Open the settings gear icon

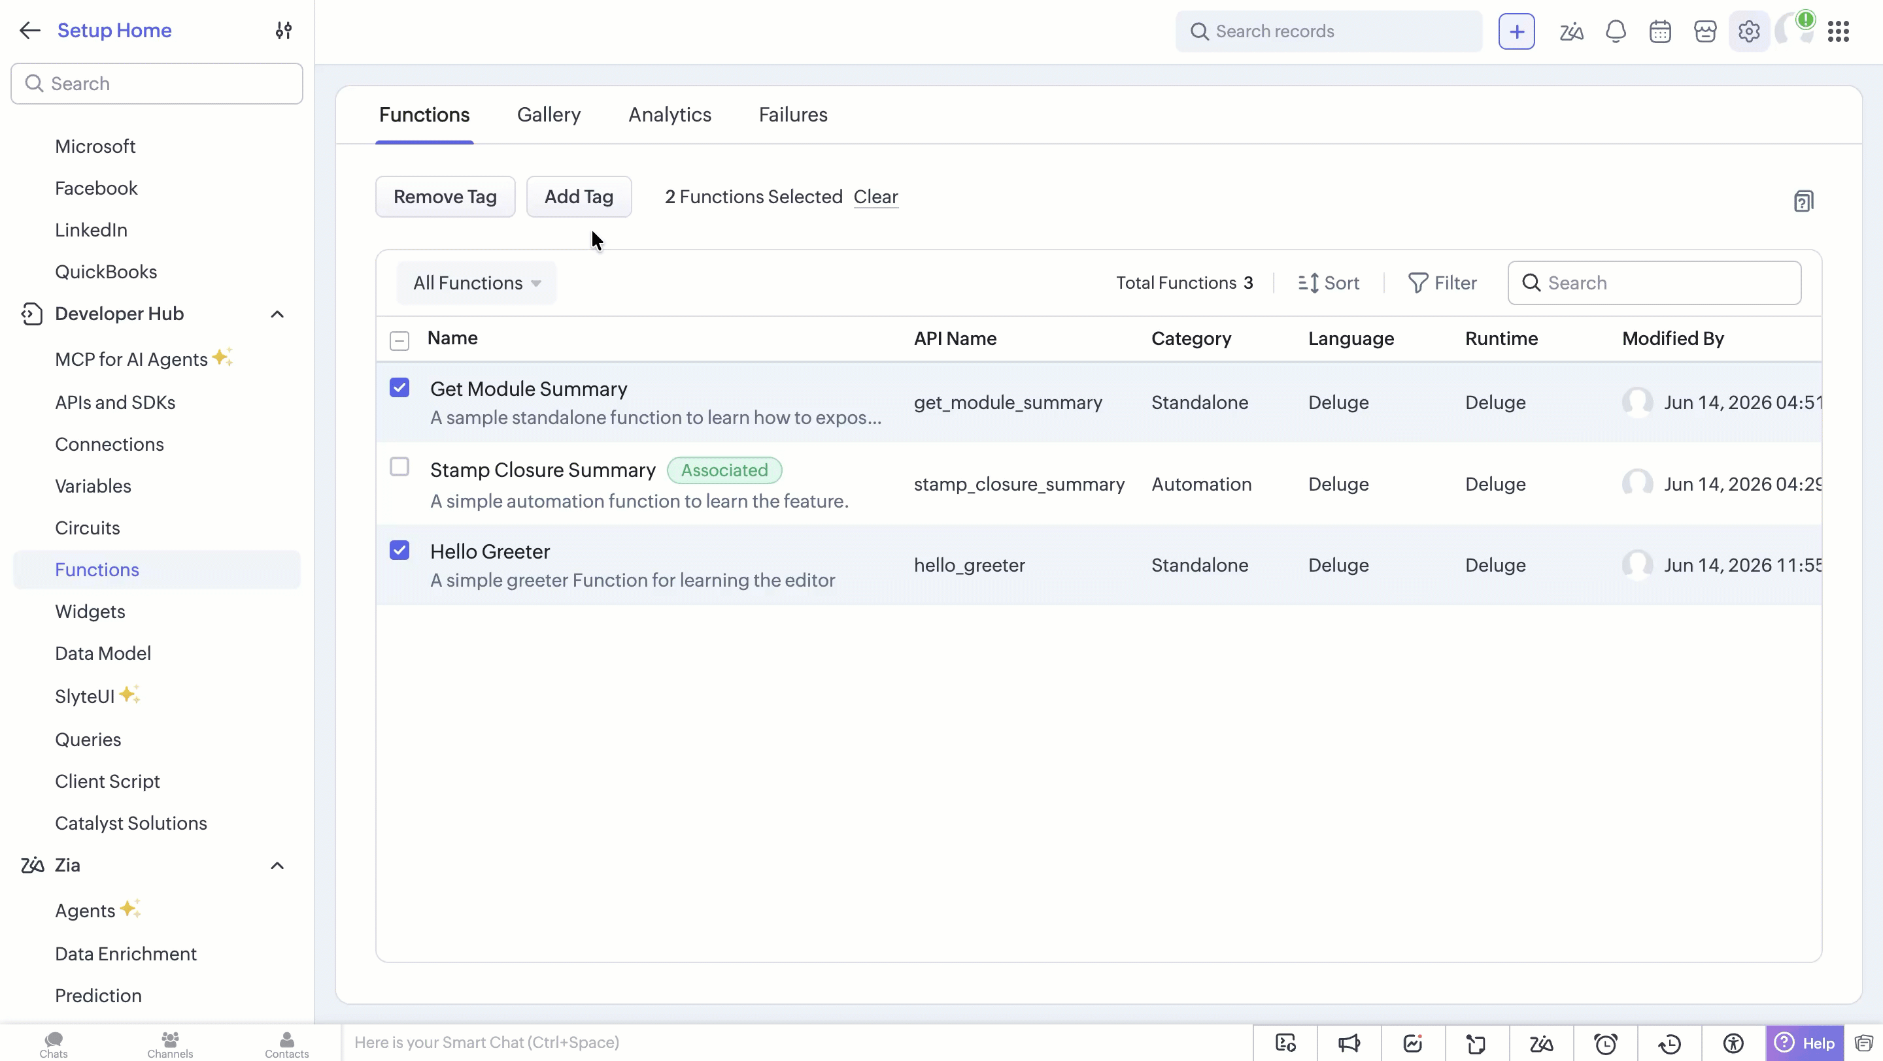[1748, 31]
